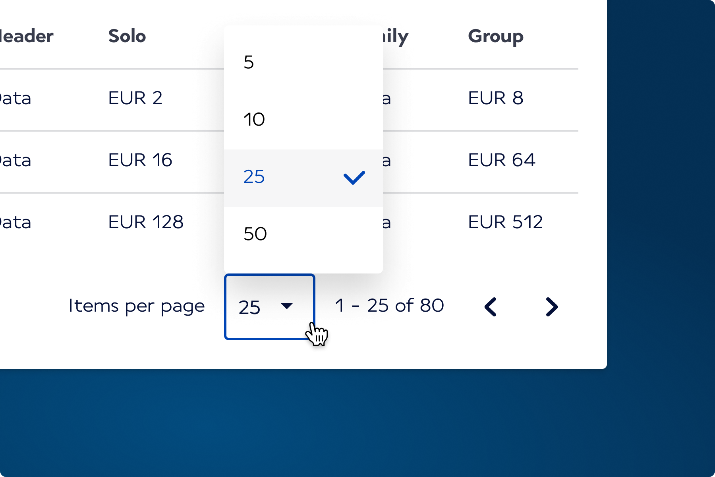Select the EUR 64 cell
The image size is (715, 477).
click(502, 160)
